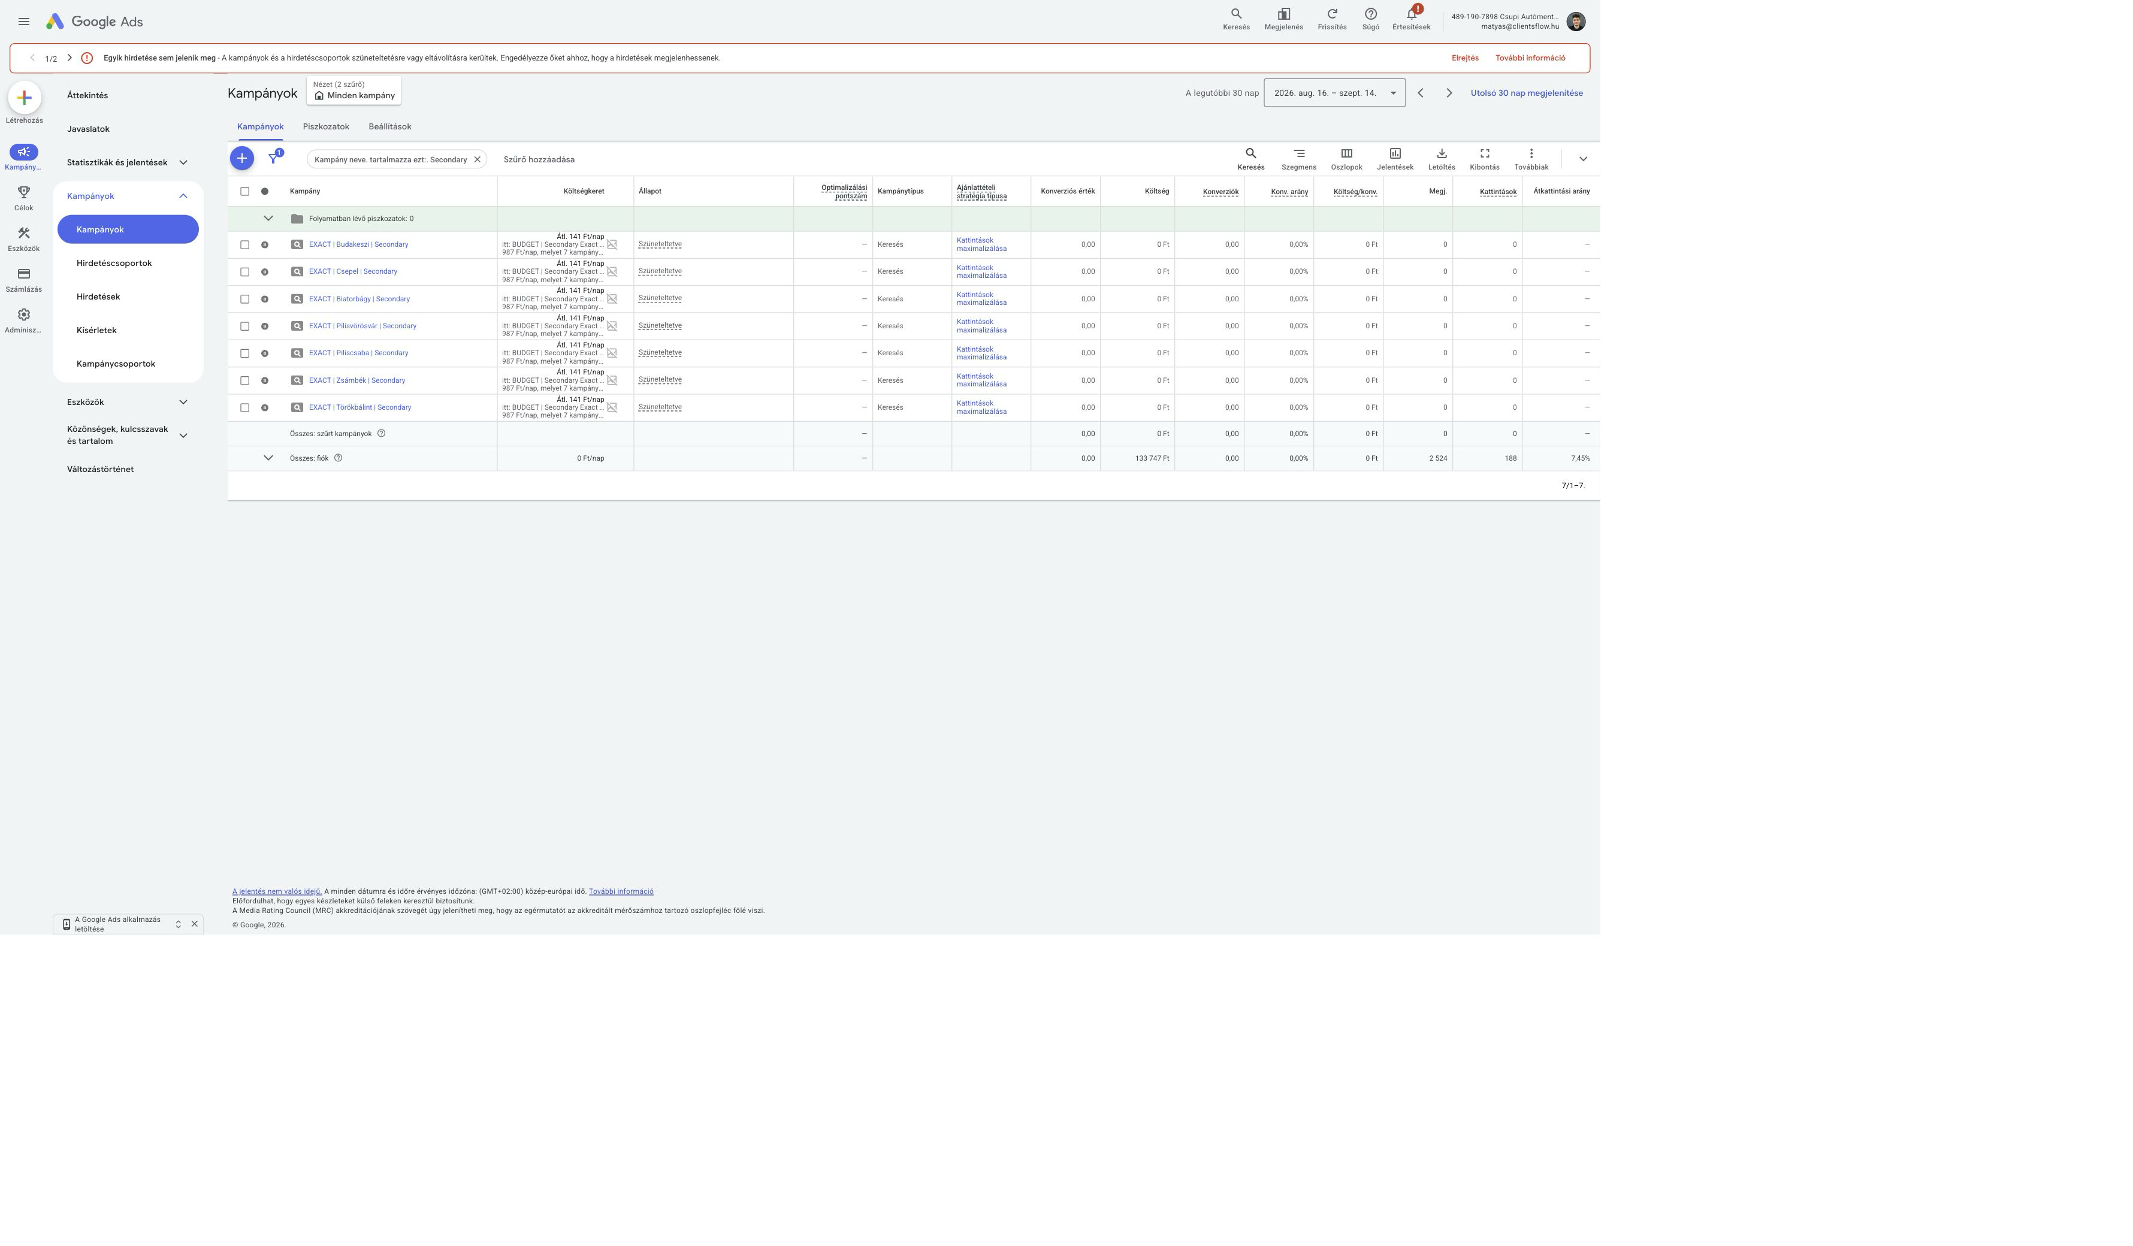The image size is (2133, 1246).
Task: Open the Súgó help icon
Action: pos(1370,19)
